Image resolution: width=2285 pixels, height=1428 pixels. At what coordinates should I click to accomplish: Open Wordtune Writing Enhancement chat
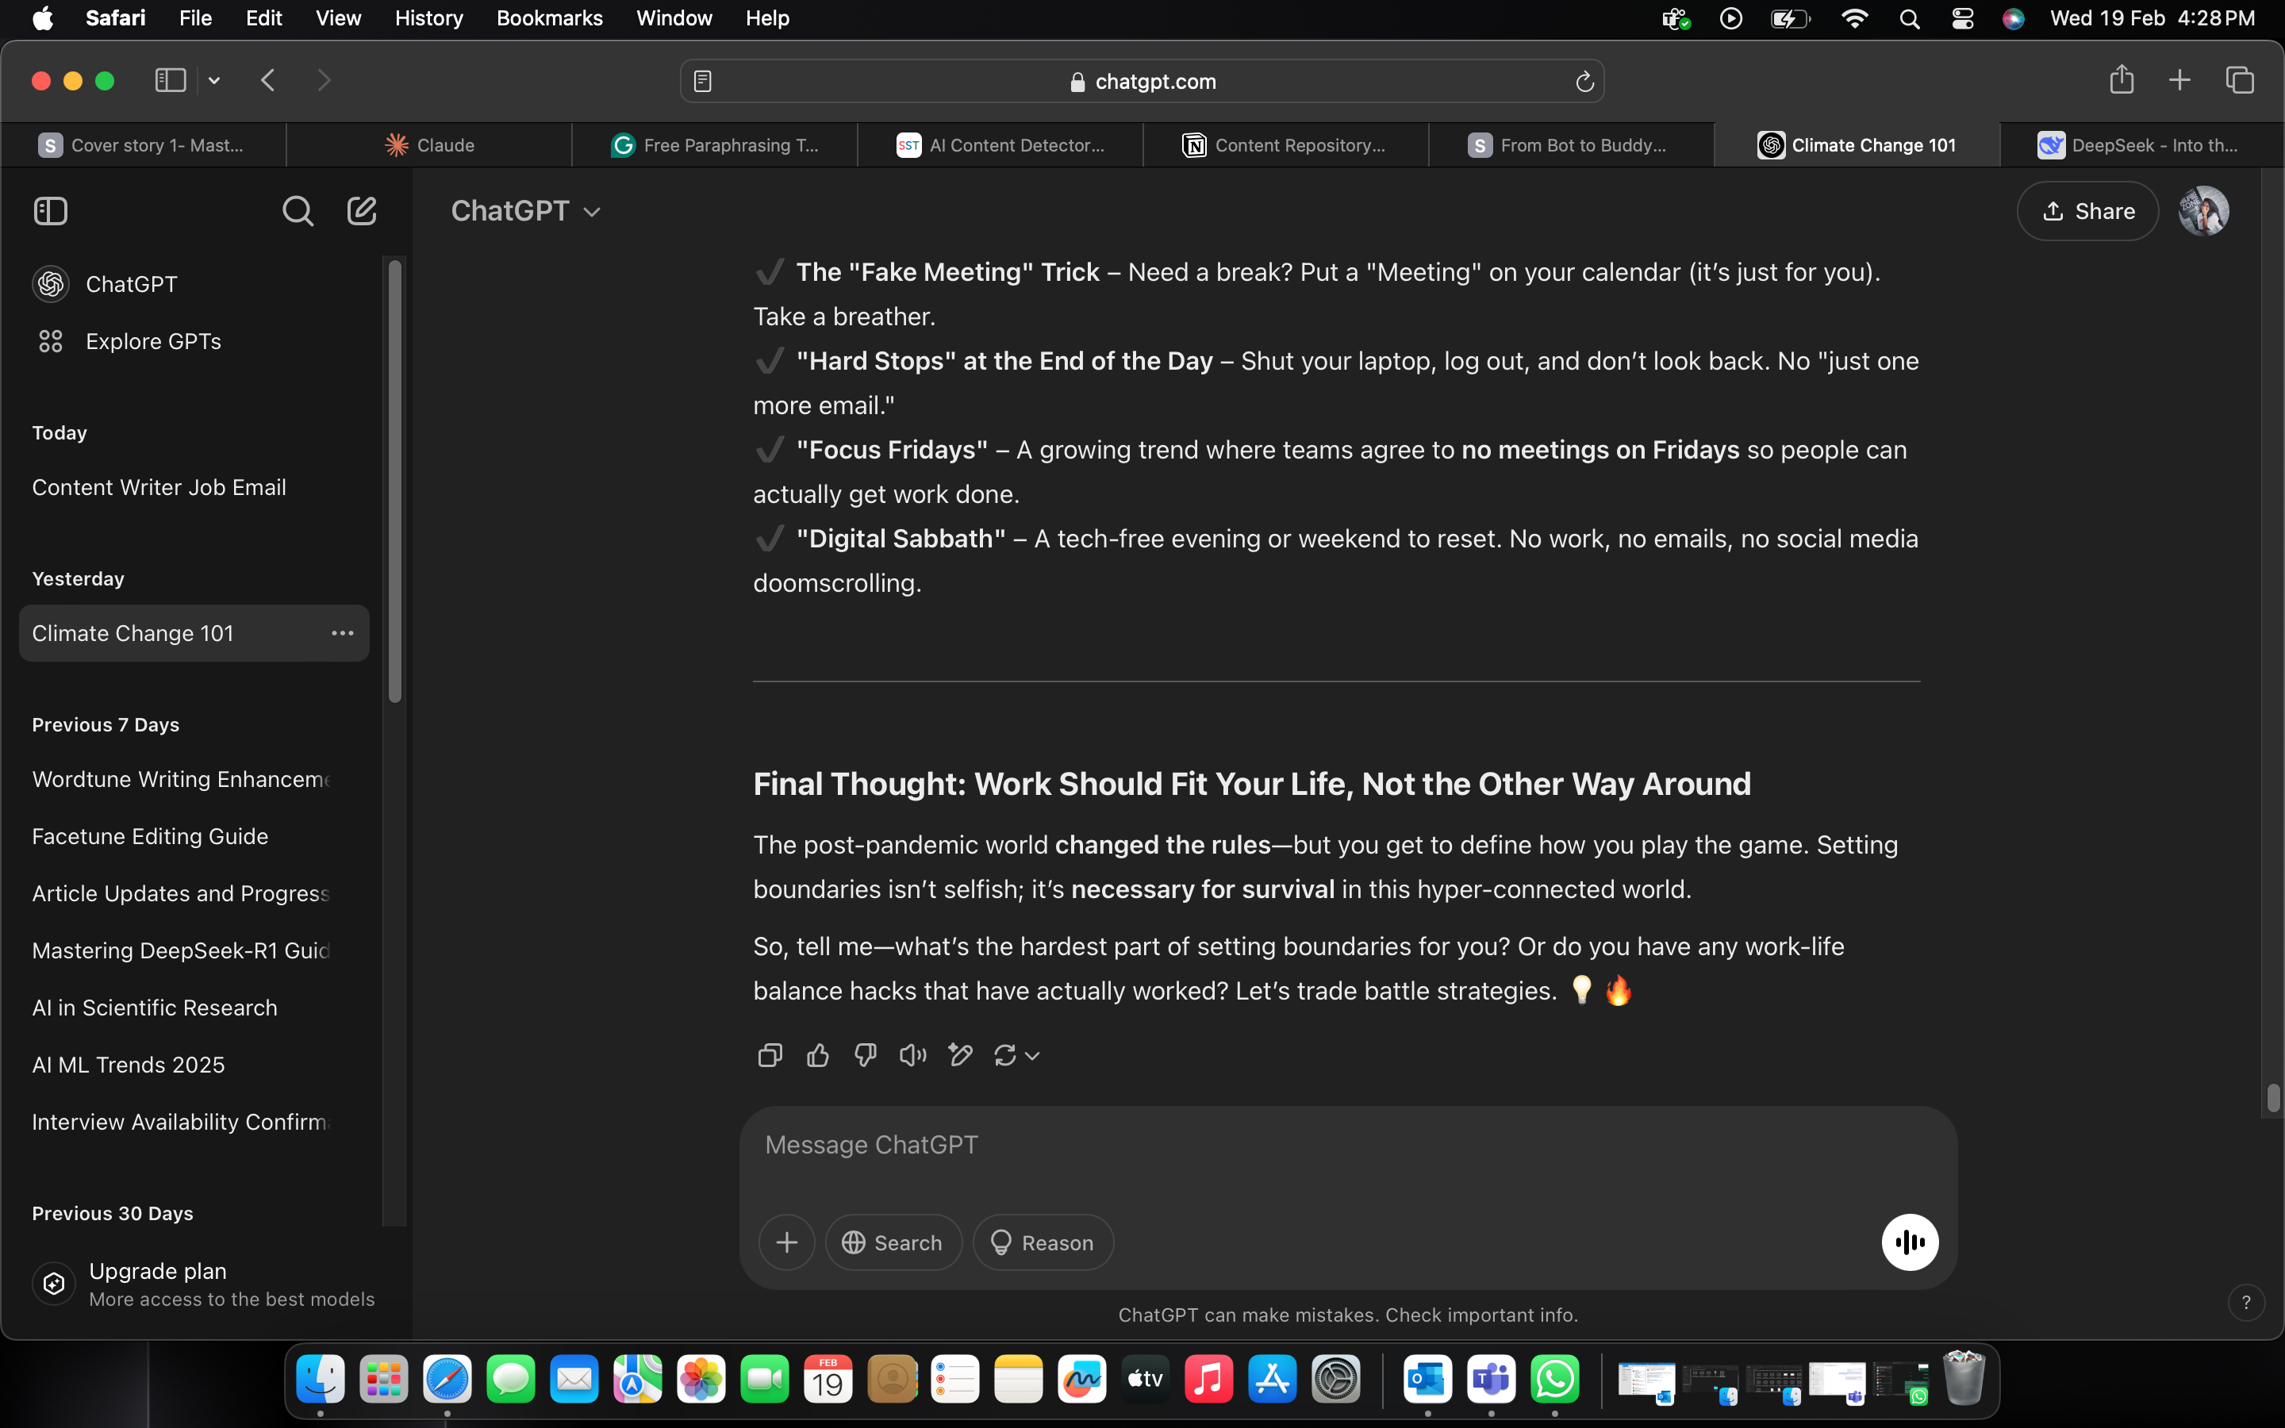[194, 779]
